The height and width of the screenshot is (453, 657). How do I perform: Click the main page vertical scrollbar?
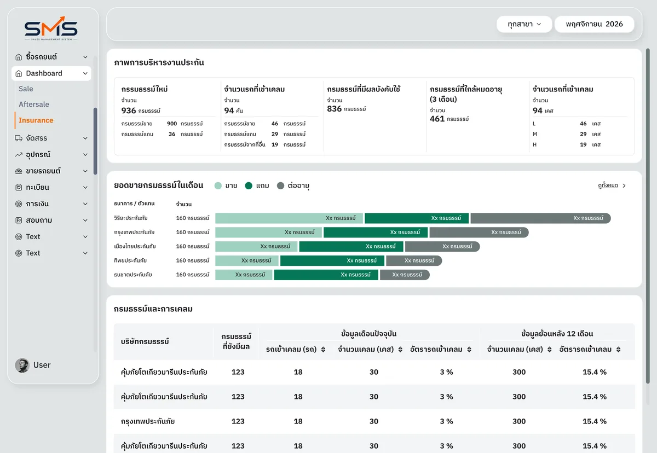[649, 216]
